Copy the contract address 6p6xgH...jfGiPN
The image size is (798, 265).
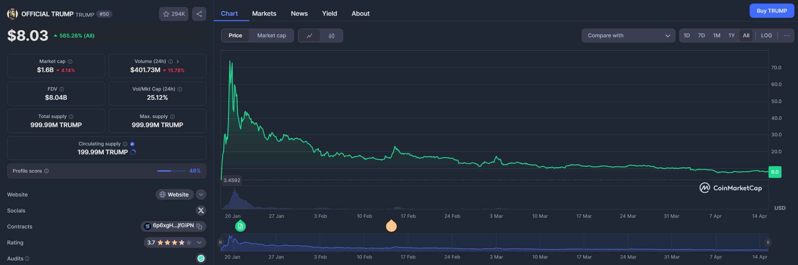199,226
